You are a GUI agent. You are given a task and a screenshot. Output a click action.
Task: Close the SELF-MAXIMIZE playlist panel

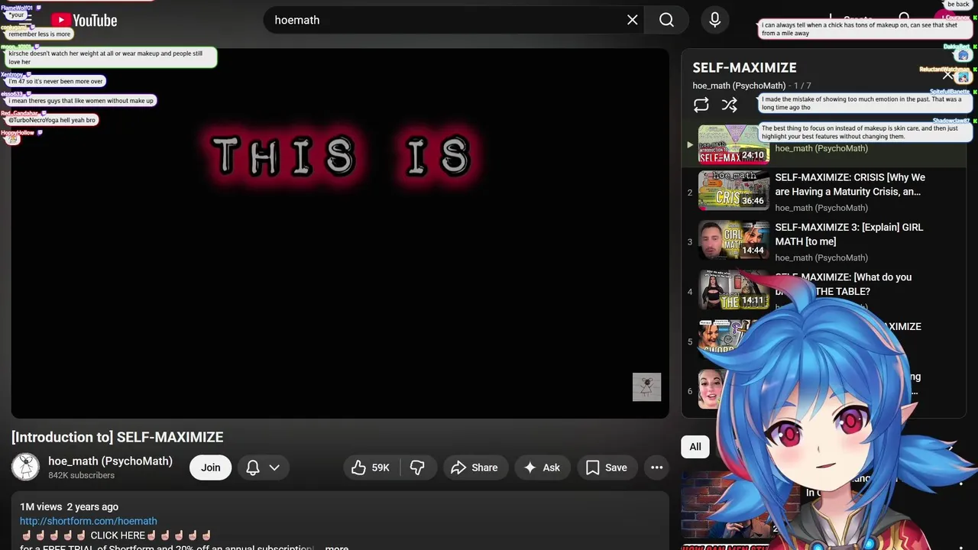click(x=948, y=74)
